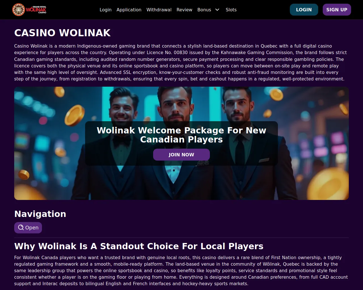The height and width of the screenshot is (290, 363).
Task: Click the Why Wolinak Is A Standout heading
Action: coord(139,246)
